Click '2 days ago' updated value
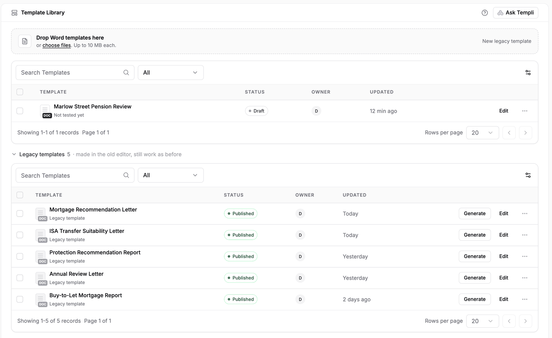The image size is (552, 338). coord(357,299)
